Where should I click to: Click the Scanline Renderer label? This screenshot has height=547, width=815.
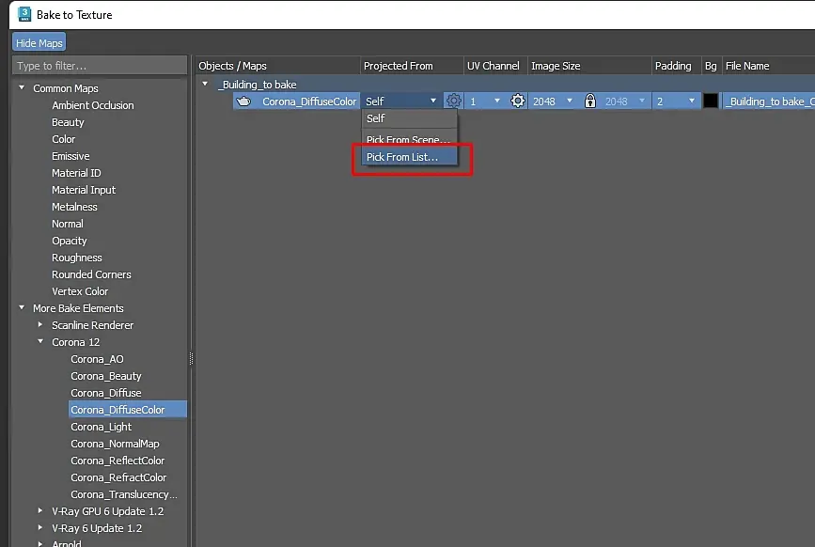(92, 325)
